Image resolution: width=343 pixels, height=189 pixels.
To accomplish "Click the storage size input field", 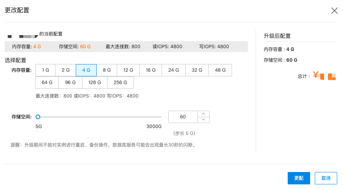I will 183,117.
